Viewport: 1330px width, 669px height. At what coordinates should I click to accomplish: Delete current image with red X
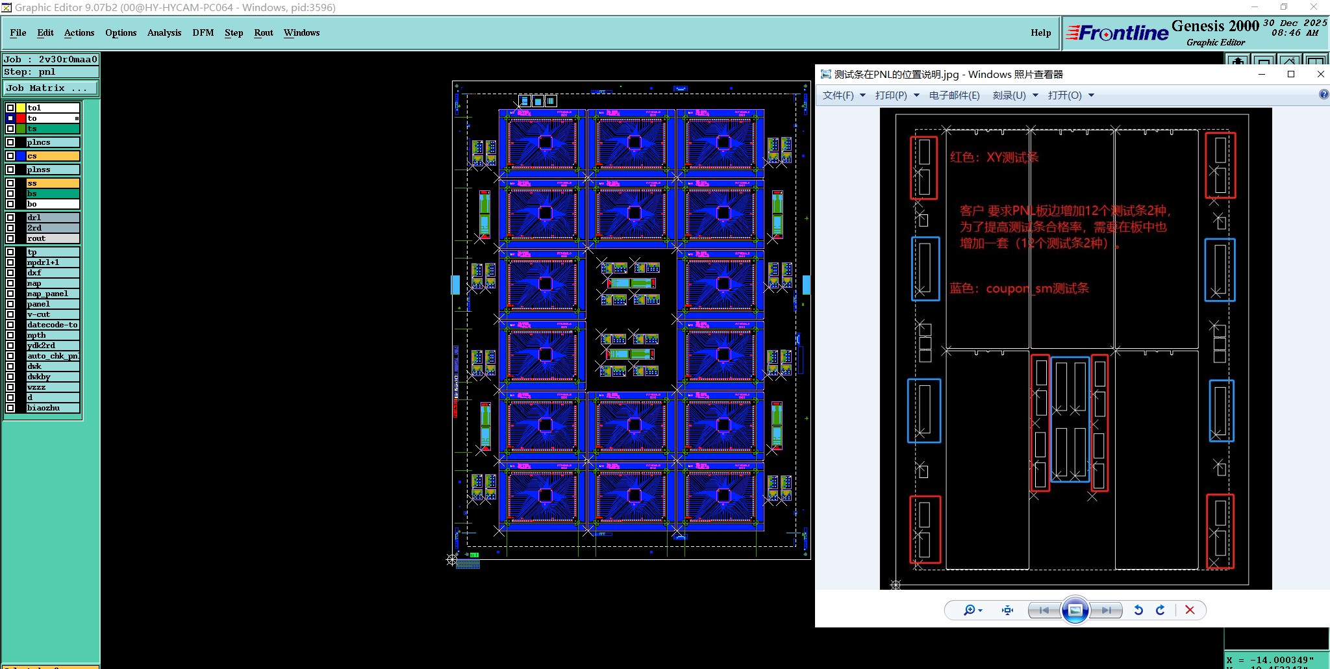pyautogui.click(x=1190, y=610)
